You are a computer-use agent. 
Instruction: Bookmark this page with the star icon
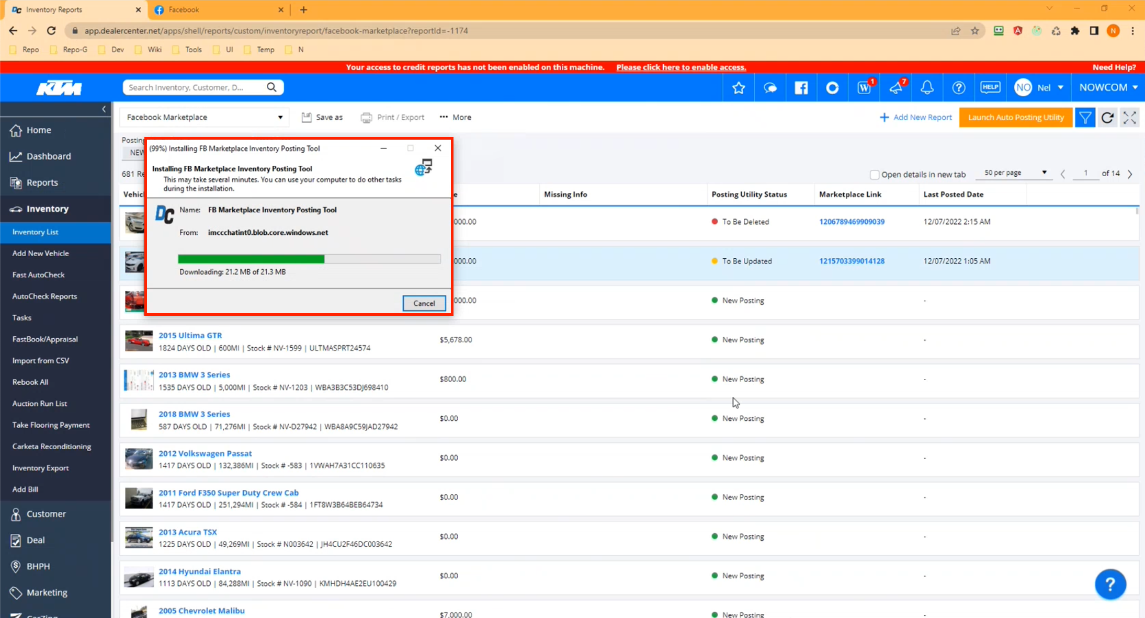pyautogui.click(x=974, y=31)
